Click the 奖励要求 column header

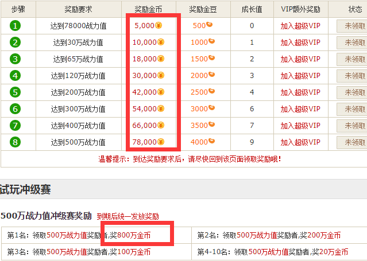79,9
